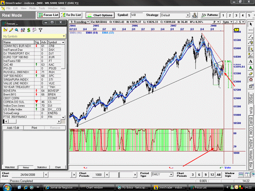This screenshot has width=255, height=191.
Task: Open the Strategy Default dropdown
Action: pos(188,15)
